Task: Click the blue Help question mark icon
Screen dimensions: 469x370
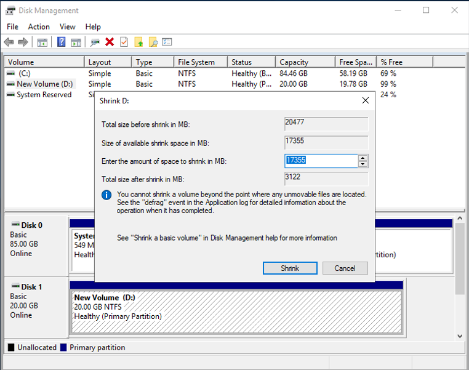Action: (x=62, y=42)
